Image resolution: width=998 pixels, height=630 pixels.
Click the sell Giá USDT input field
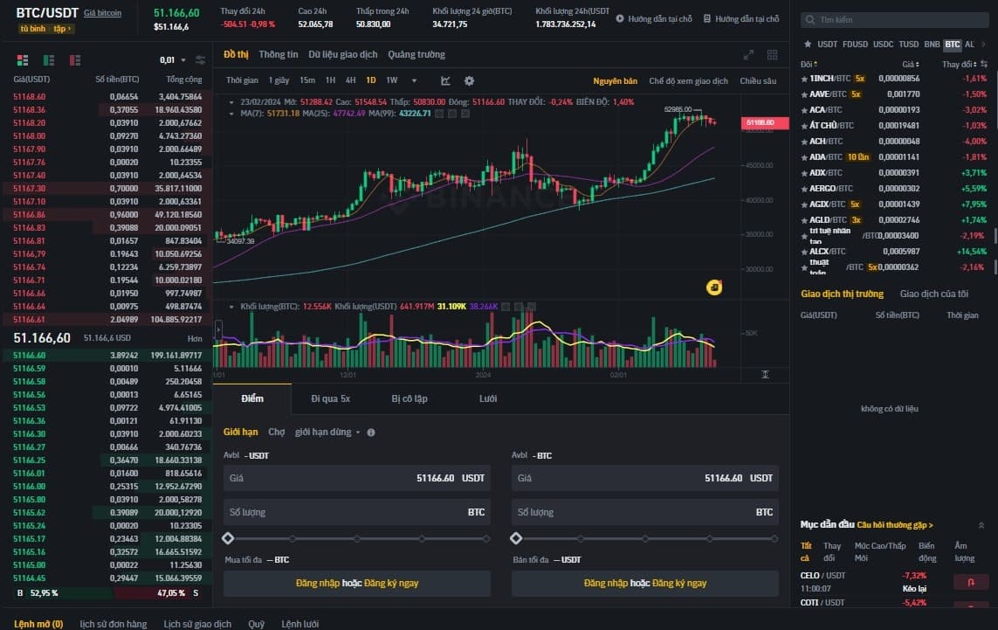coord(644,478)
